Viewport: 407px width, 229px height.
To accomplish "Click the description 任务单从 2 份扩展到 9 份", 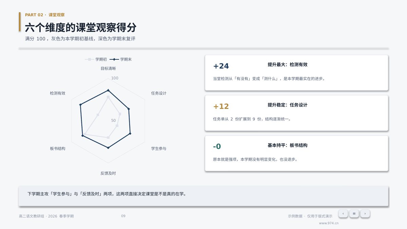I will 252,119.
